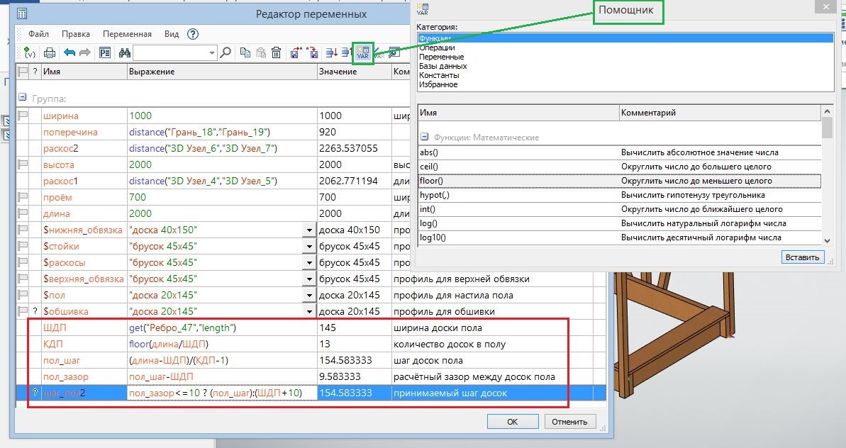
Task: Select the floor() function row
Action: coord(619,181)
